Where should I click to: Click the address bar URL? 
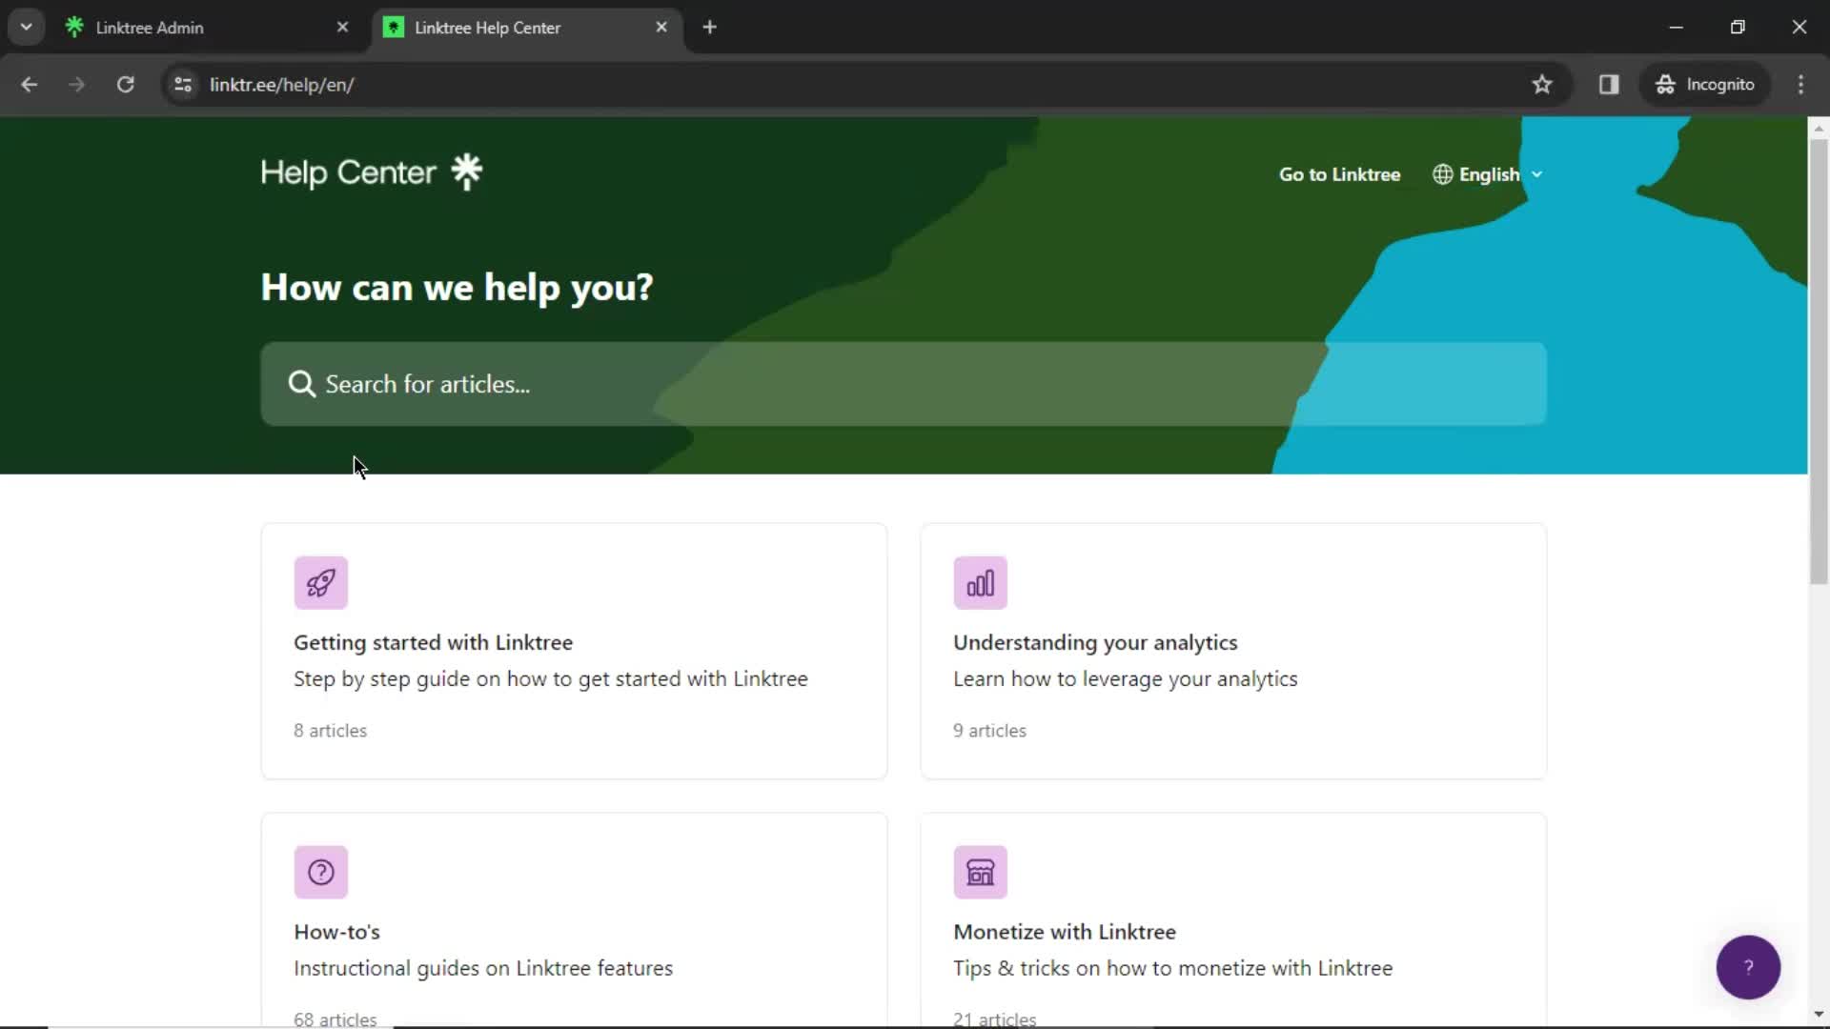coord(281,85)
